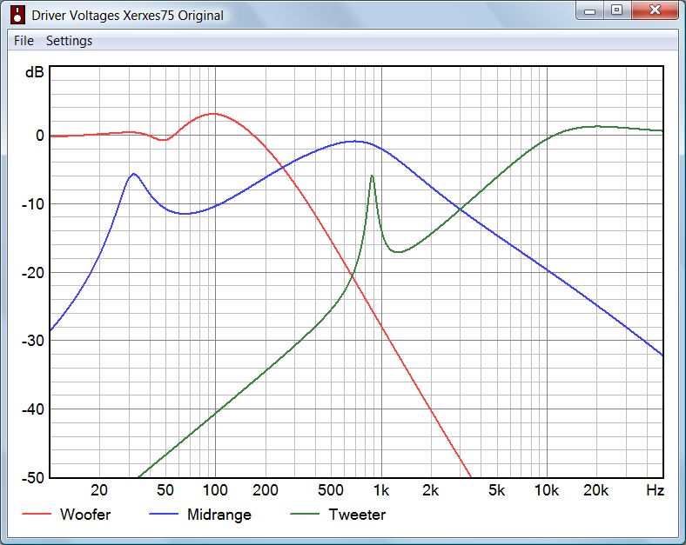The image size is (686, 545).
Task: Maximize the Driver Voltages window
Action: click(x=617, y=10)
